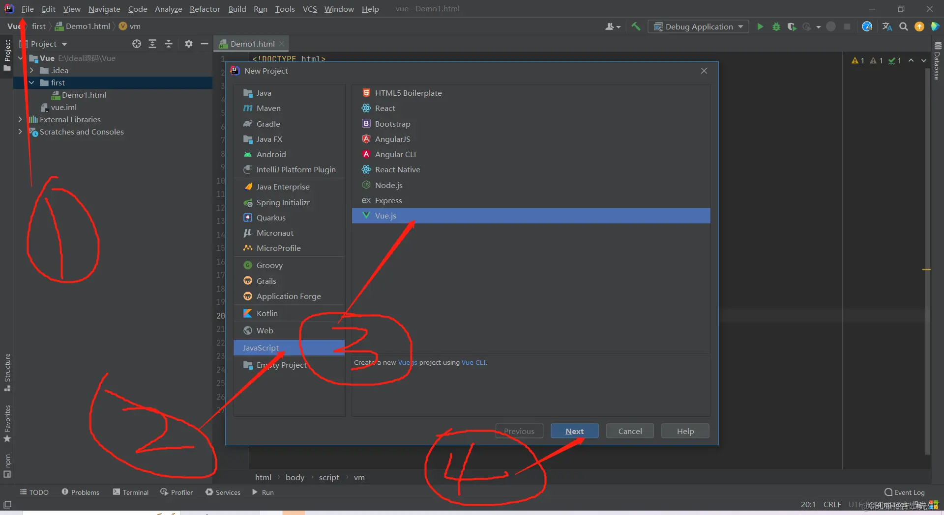Open Search Everywhere with the magnifier icon

(903, 27)
